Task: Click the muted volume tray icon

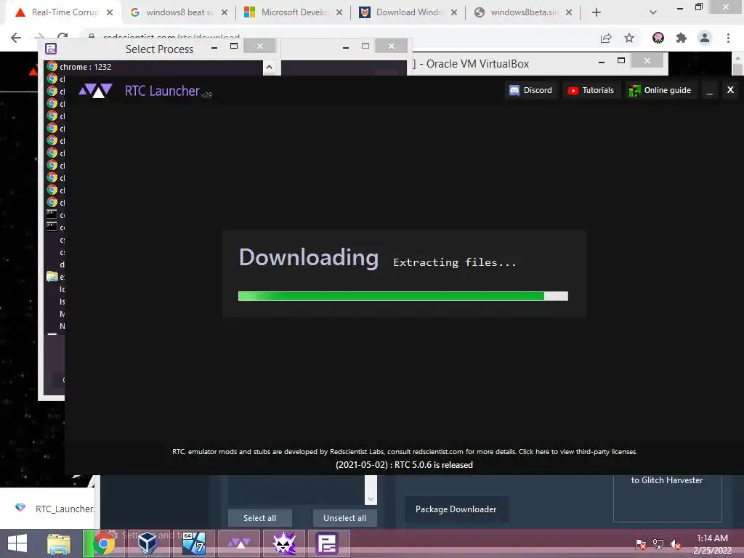Action: coord(675,543)
